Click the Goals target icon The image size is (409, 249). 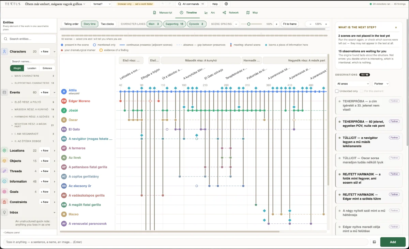click(x=4, y=192)
